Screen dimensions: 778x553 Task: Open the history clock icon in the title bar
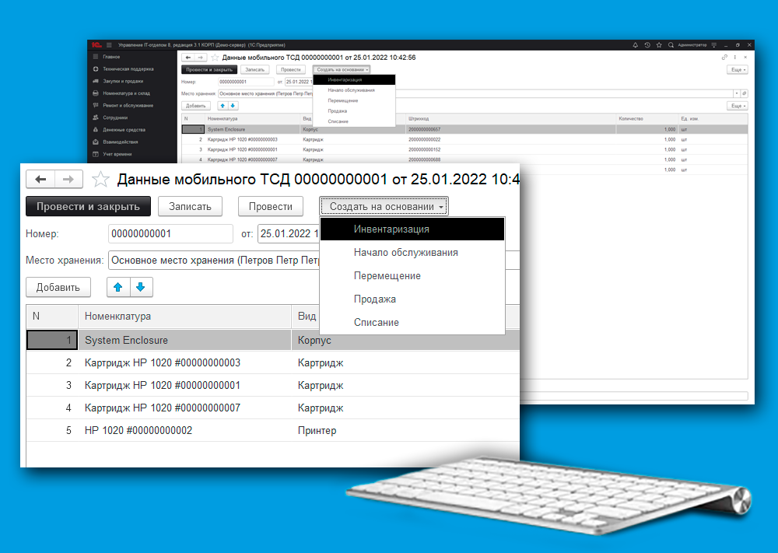click(x=648, y=45)
